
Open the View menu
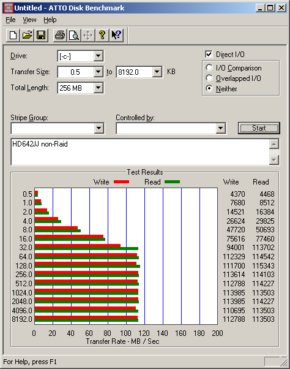(29, 20)
